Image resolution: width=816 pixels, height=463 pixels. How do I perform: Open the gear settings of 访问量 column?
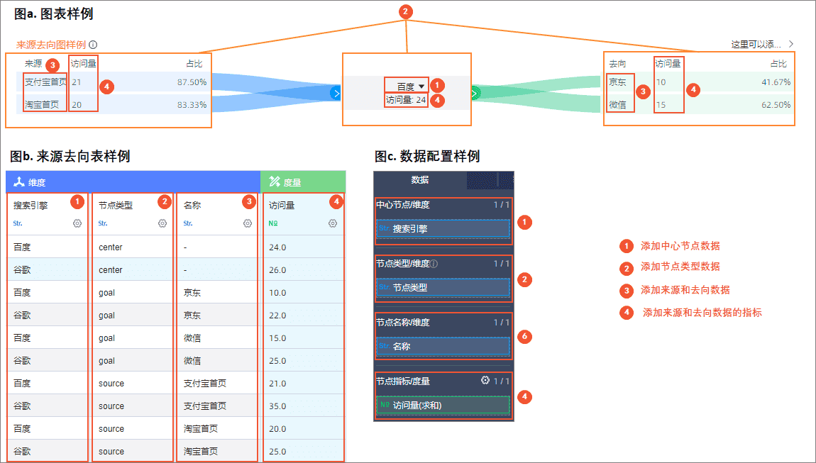coord(333,223)
